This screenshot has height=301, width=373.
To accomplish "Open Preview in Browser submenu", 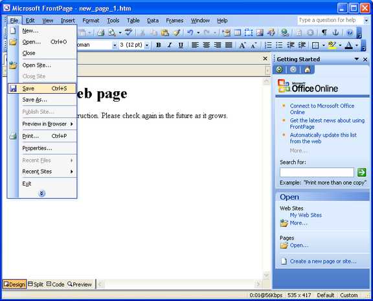I will click(42, 124).
